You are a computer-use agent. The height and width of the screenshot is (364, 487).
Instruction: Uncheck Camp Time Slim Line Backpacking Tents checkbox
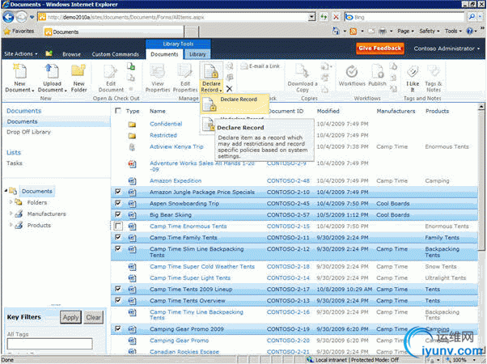pos(118,248)
